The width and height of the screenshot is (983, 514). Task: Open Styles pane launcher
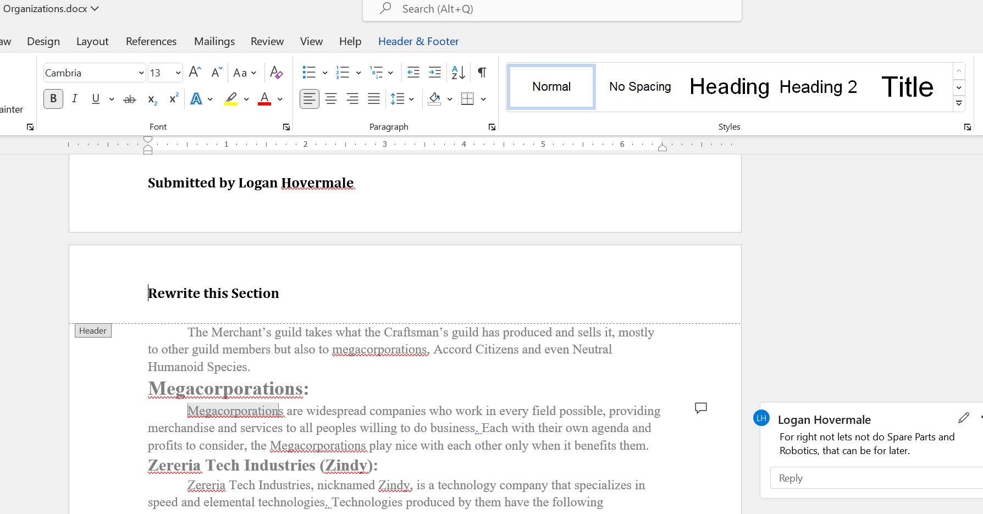[x=967, y=127]
